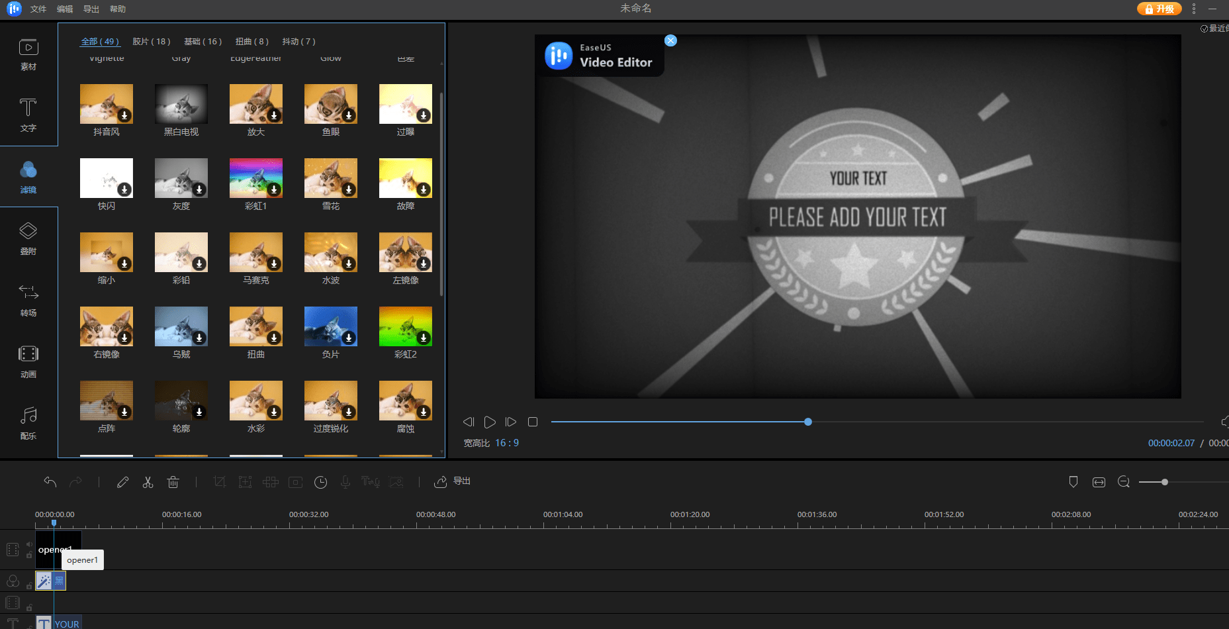1229x629 pixels.
Task: Toggle lock on the filter track
Action: pos(29,586)
